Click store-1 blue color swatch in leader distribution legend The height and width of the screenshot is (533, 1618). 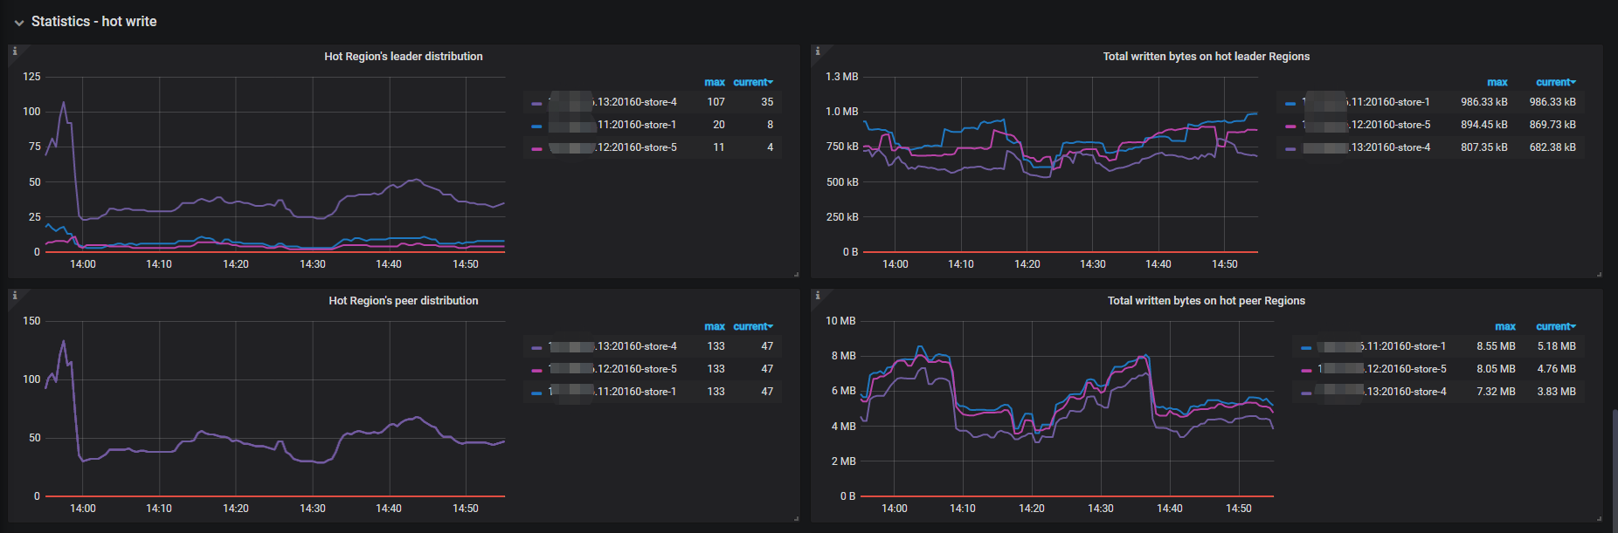[536, 126]
